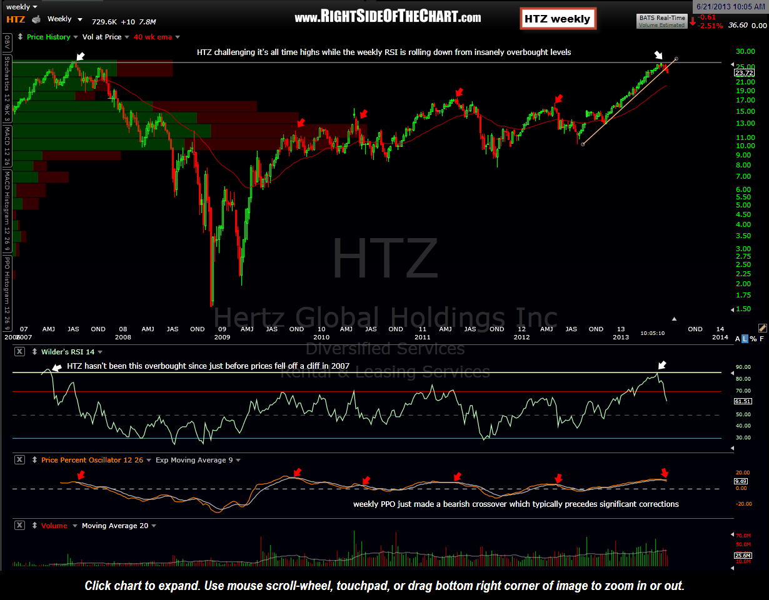Click the Price History label
The height and width of the screenshot is (600, 769).
[48, 37]
